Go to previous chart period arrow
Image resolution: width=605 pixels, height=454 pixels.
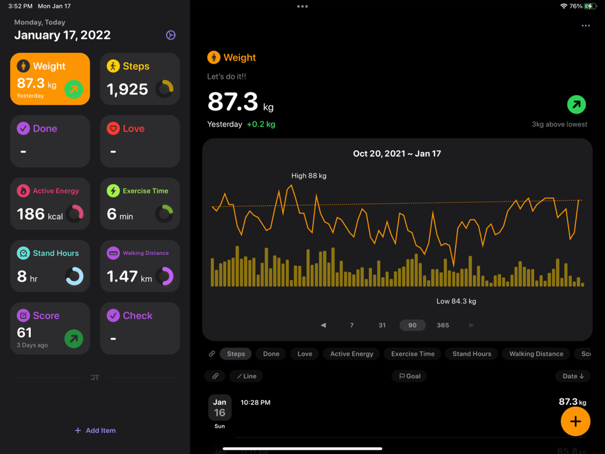coord(323,325)
